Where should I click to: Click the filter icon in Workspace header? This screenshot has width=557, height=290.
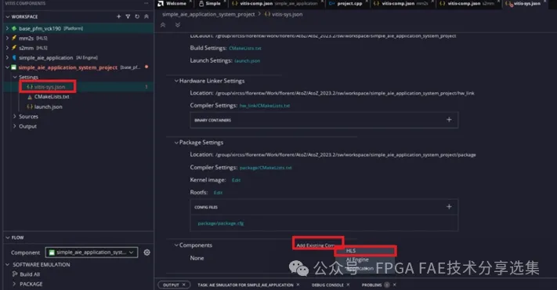point(128,16)
